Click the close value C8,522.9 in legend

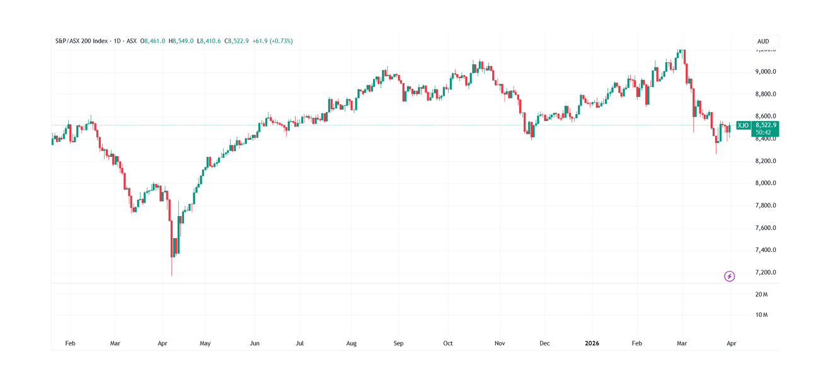(236, 41)
